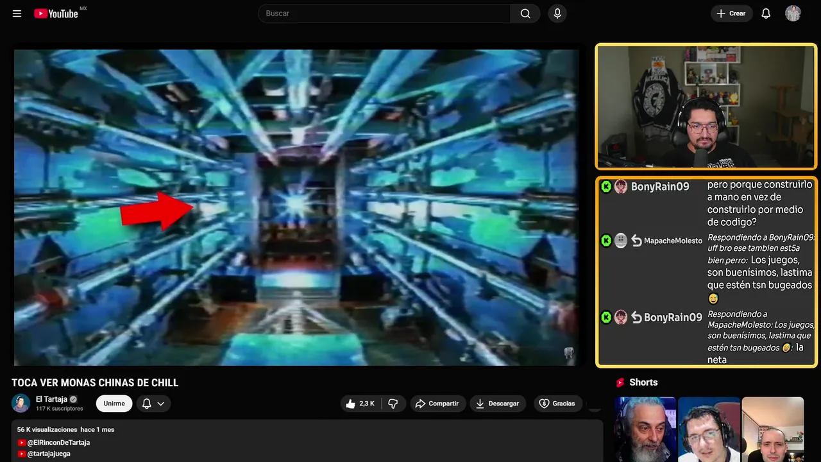
Task: Click the Shorts section heading
Action: pos(643,382)
